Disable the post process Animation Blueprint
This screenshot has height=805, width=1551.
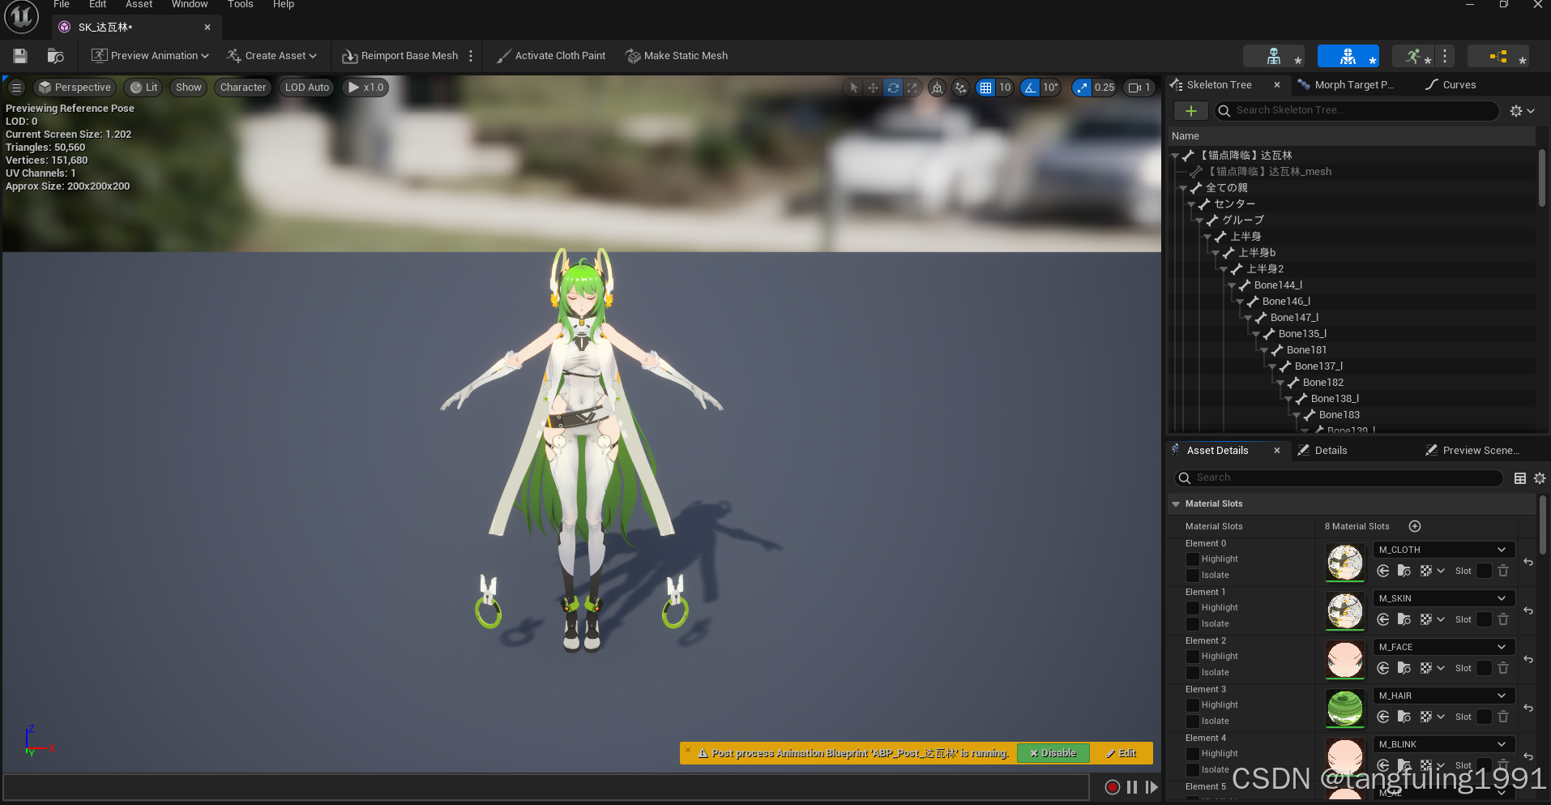click(x=1053, y=753)
